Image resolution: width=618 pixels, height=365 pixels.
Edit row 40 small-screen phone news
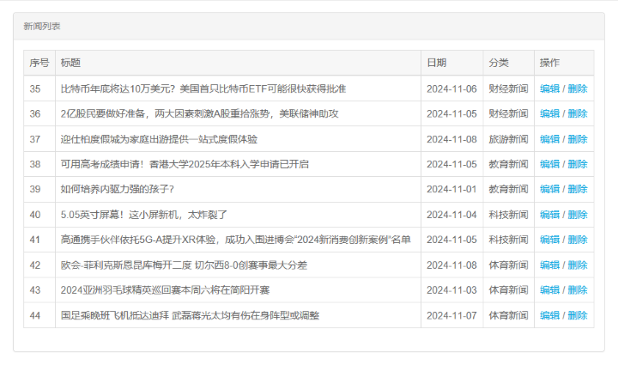[549, 215]
